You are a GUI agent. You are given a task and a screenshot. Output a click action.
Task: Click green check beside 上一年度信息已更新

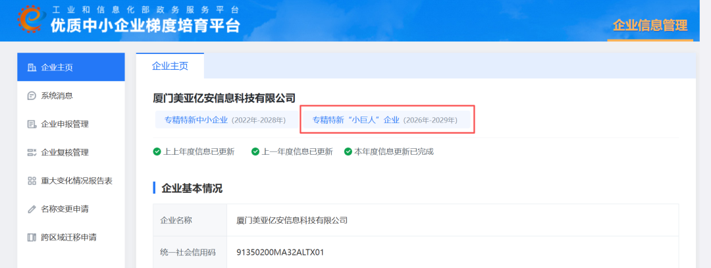point(255,151)
